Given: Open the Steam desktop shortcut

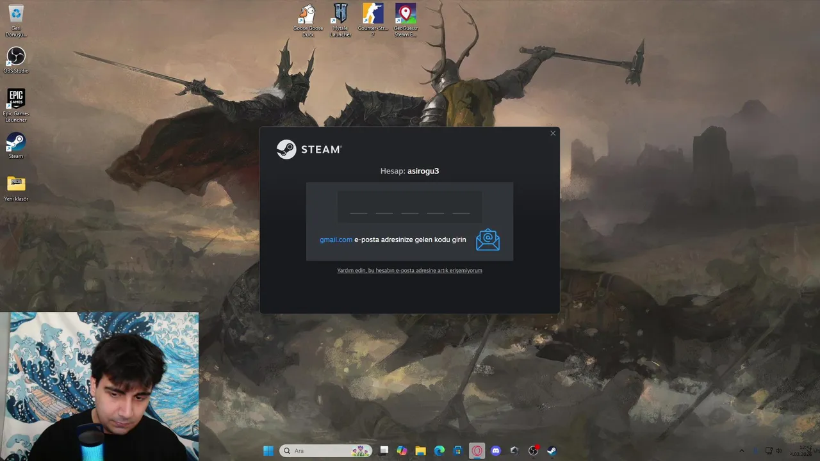Looking at the screenshot, I should (x=16, y=145).
